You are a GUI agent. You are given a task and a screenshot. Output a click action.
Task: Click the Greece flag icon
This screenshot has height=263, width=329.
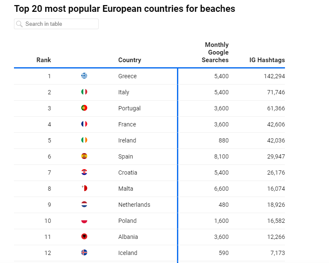84,76
